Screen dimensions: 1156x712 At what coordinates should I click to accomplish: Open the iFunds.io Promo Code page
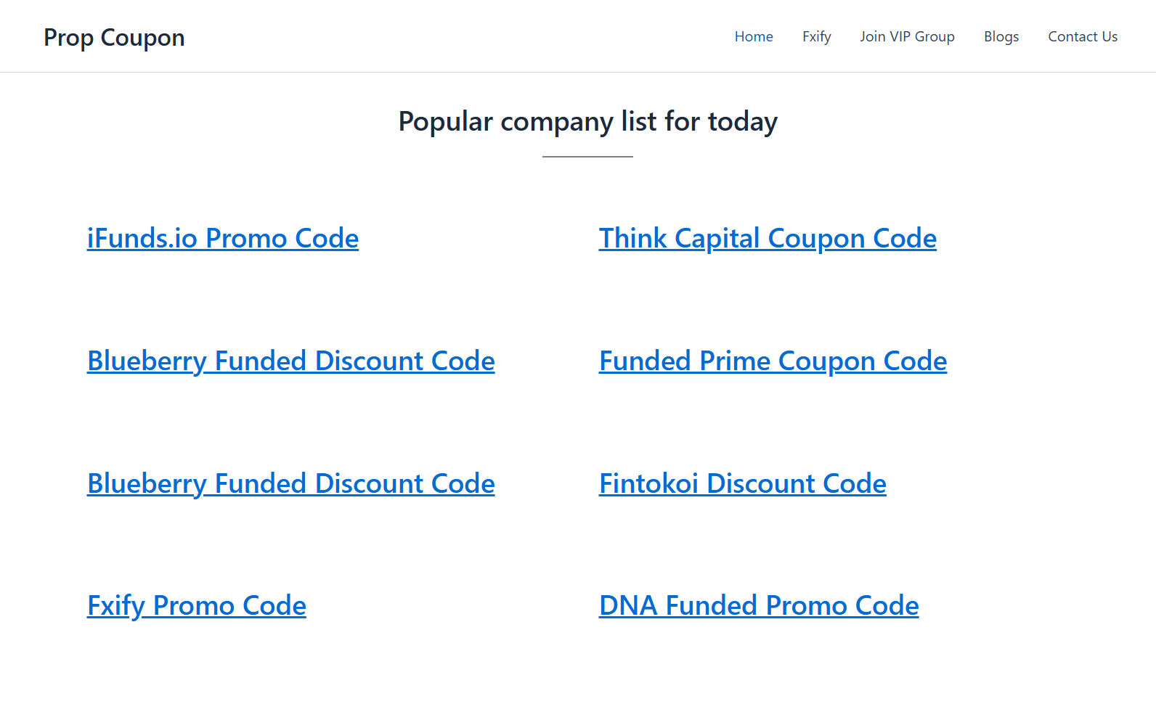click(222, 238)
